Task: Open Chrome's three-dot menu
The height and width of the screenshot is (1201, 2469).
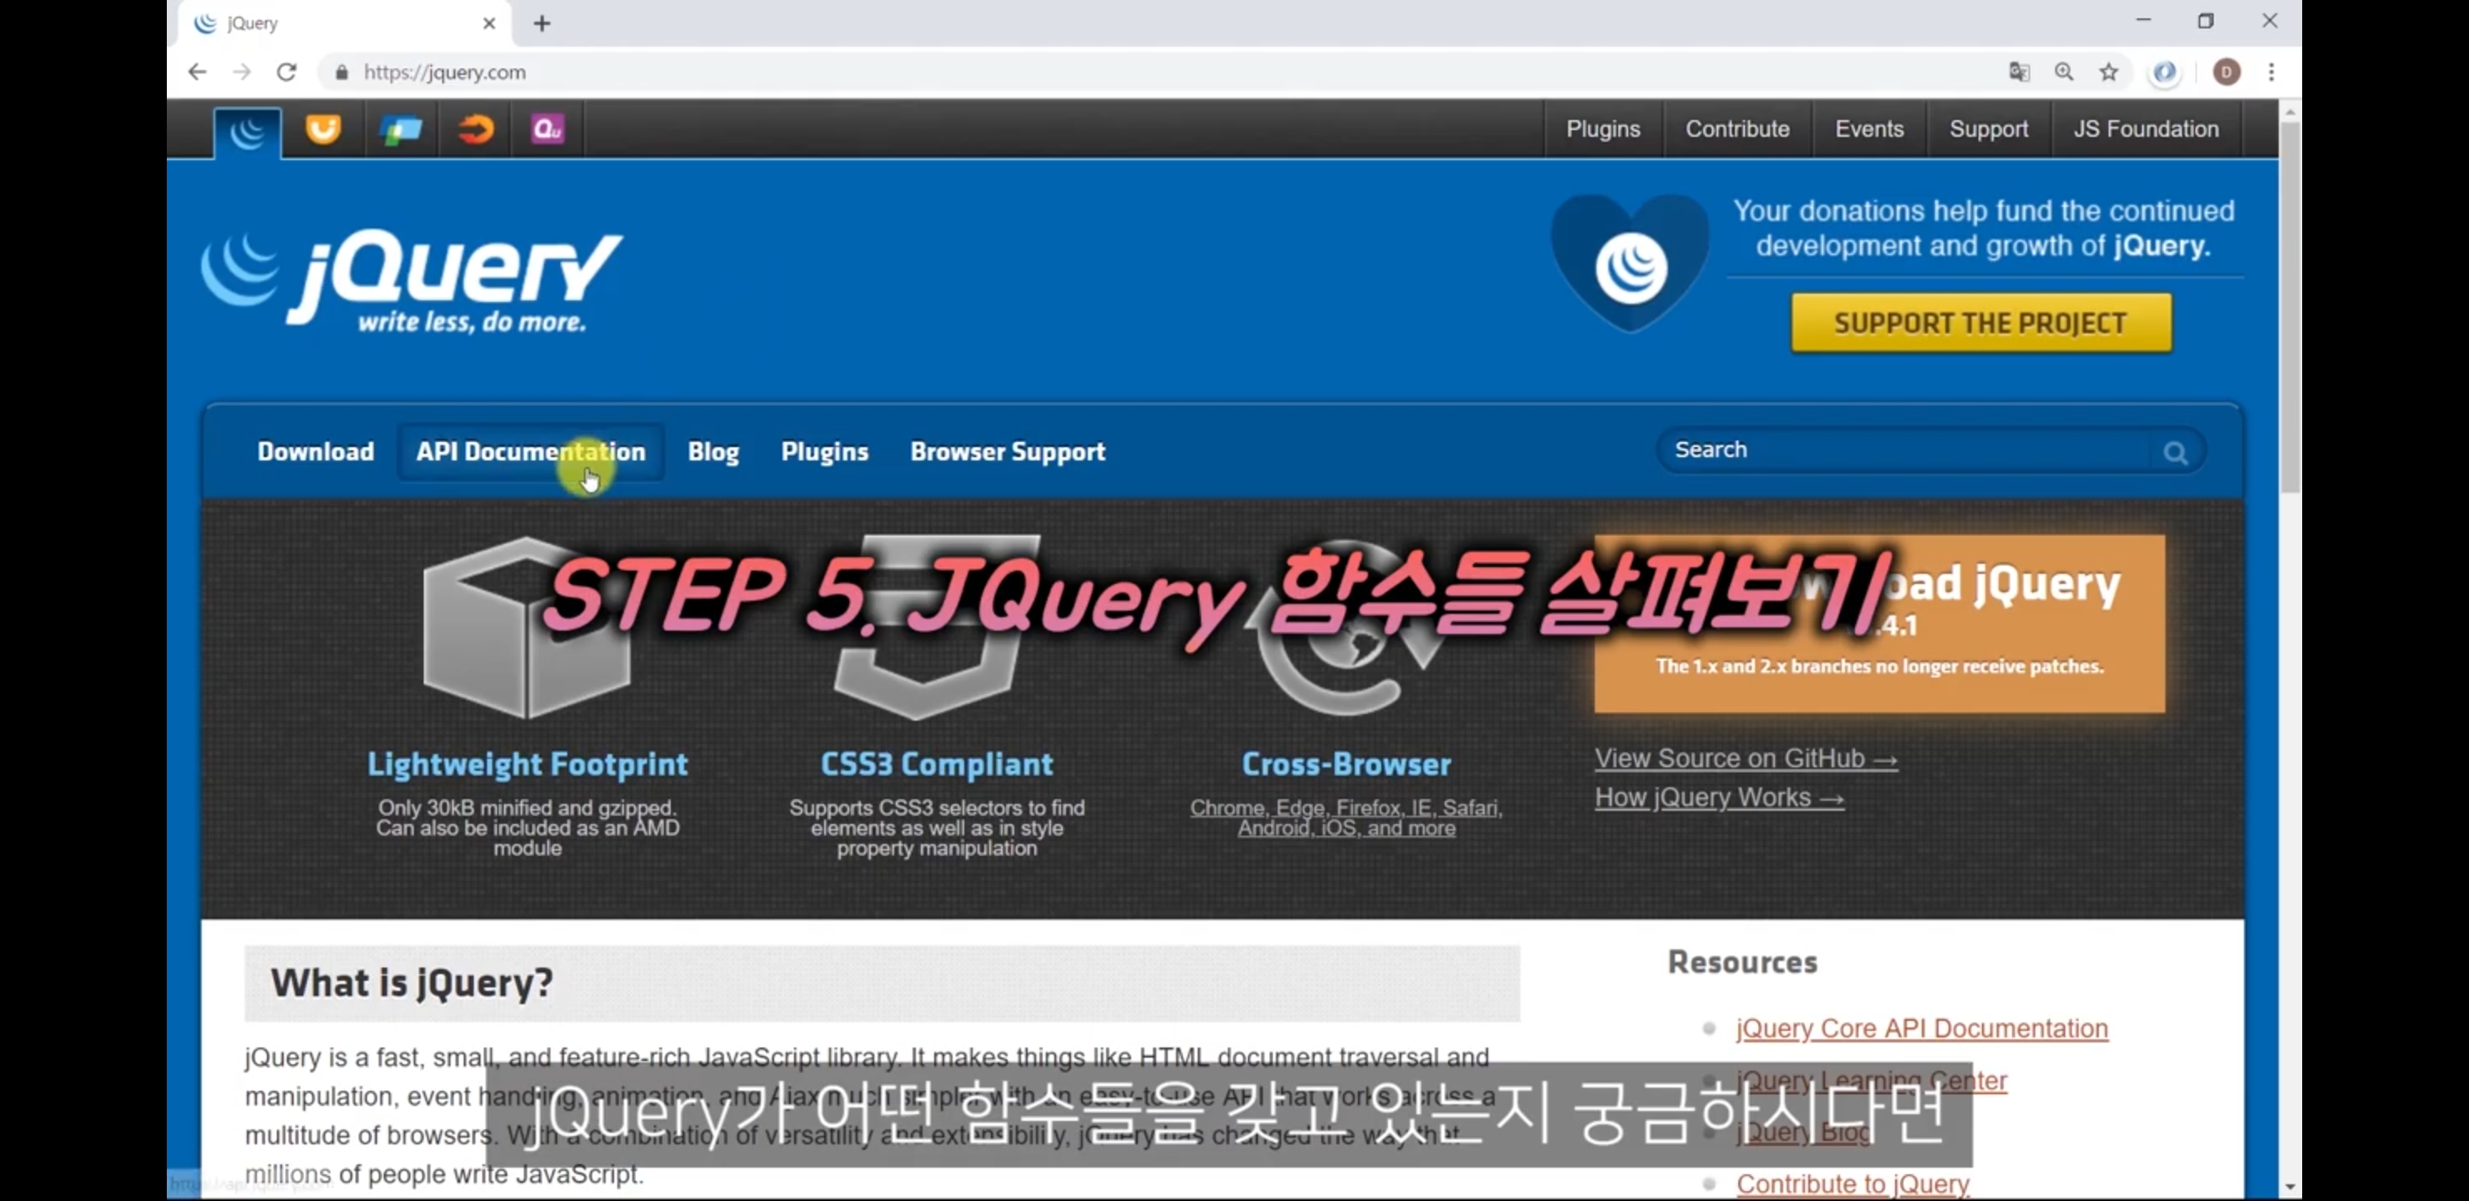Action: (x=2271, y=72)
